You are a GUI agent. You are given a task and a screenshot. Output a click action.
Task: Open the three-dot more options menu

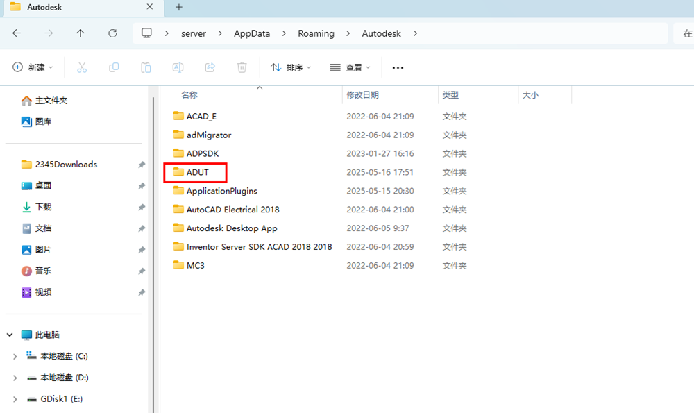(x=398, y=68)
